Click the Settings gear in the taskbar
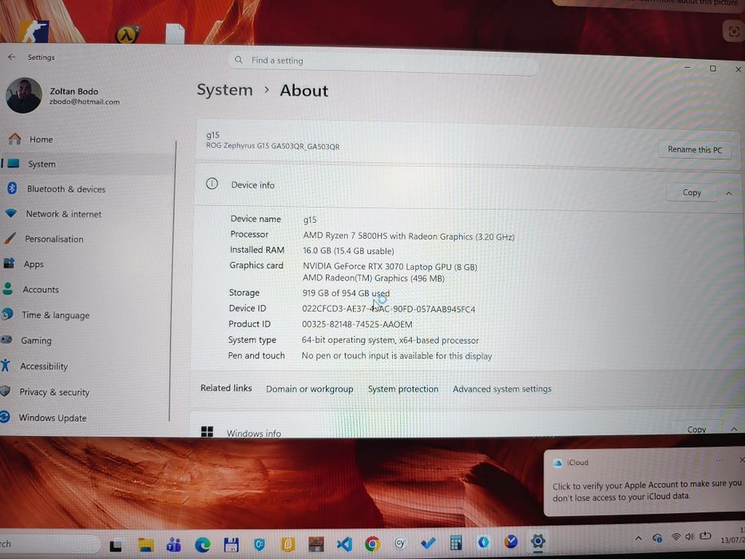This screenshot has width=745, height=559. coord(538,541)
